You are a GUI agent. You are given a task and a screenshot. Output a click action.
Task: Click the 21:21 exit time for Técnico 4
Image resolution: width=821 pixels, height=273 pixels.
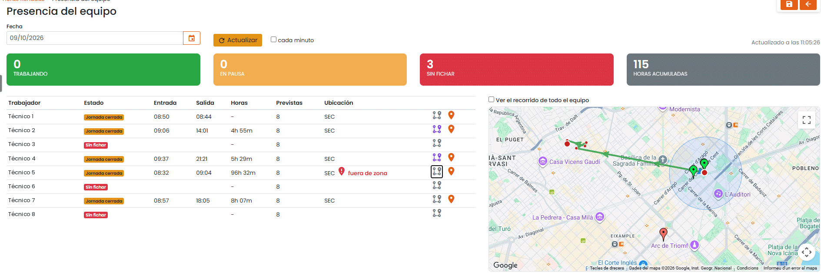point(202,159)
